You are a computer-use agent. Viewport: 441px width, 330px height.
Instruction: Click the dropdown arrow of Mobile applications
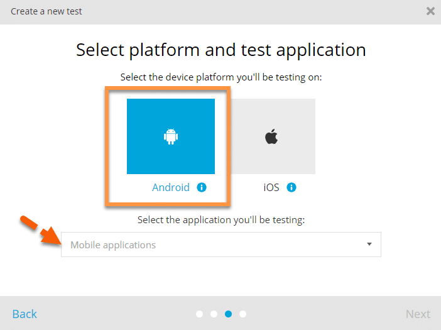tap(369, 244)
